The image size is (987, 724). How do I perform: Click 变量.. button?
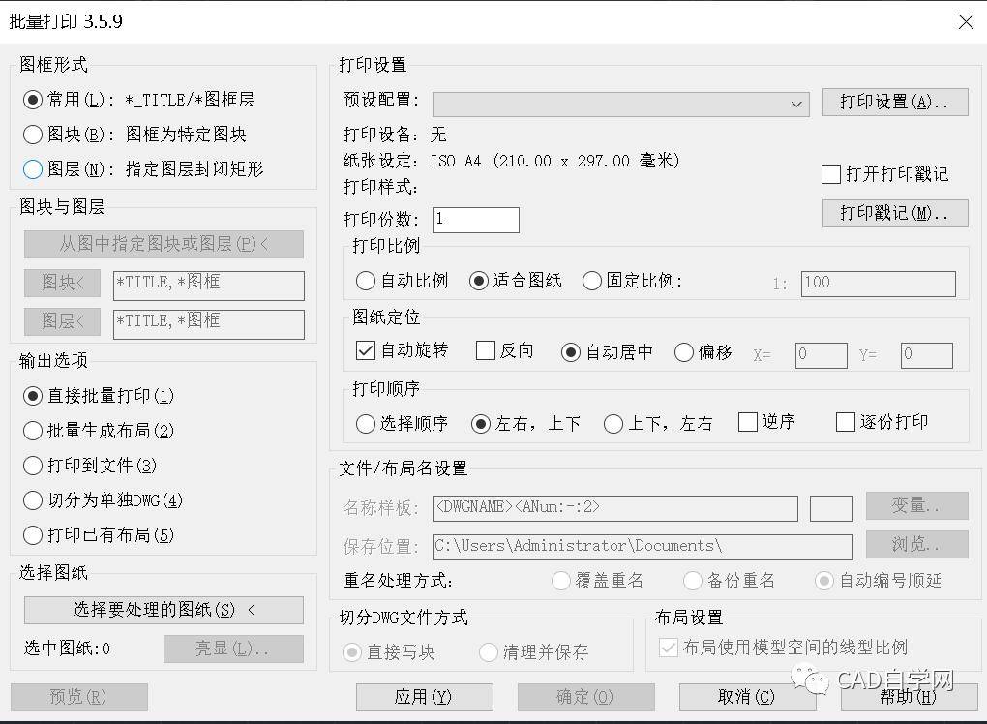tap(917, 505)
